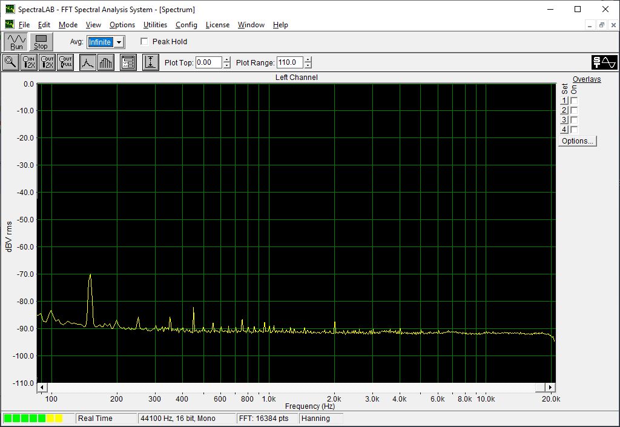Click the Zoom Out Full icon
Viewport: 620px width, 427px height.
pyautogui.click(x=65, y=62)
